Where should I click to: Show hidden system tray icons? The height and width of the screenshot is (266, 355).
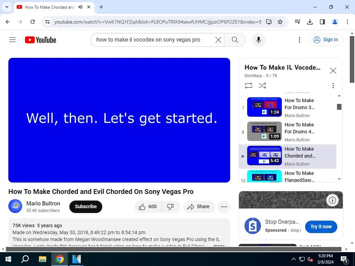pos(293,259)
